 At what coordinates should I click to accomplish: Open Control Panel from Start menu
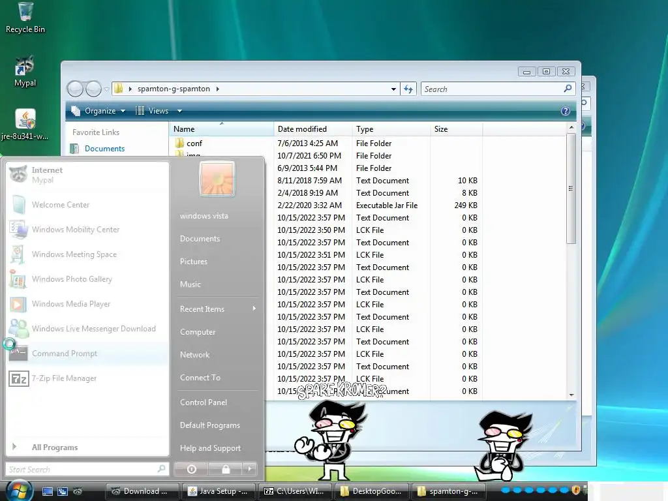(204, 402)
